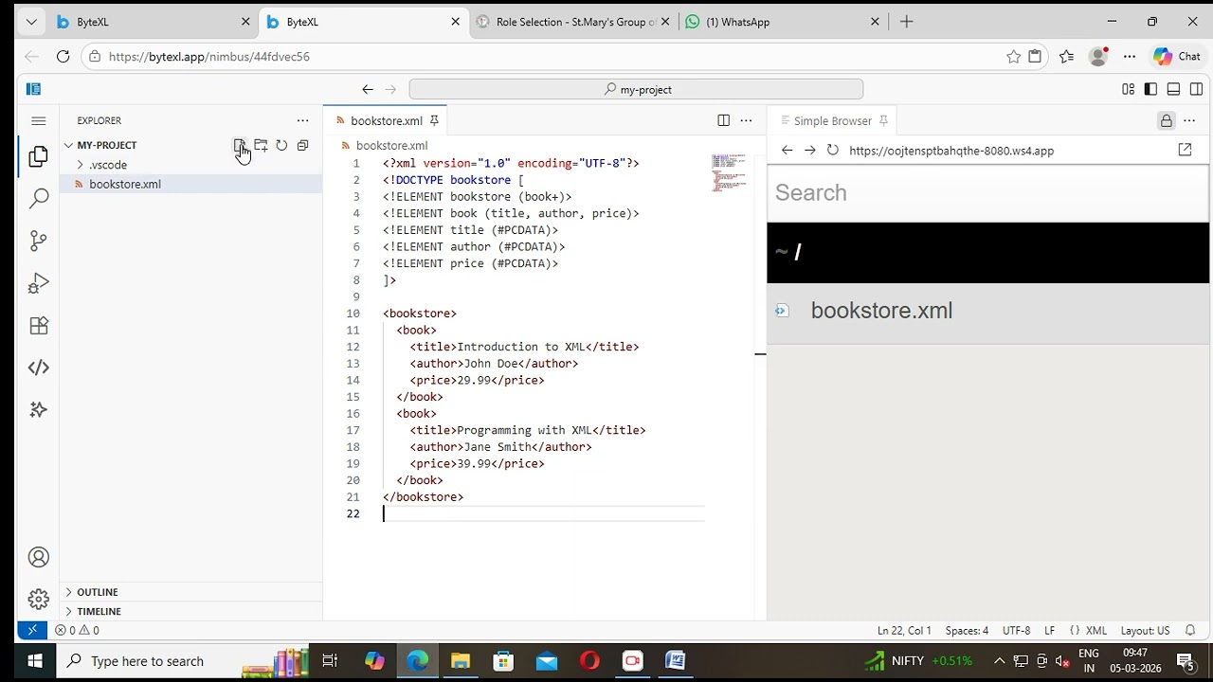This screenshot has width=1213, height=682.
Task: Switch to the first ByteXL browser tab
Action: click(x=153, y=22)
